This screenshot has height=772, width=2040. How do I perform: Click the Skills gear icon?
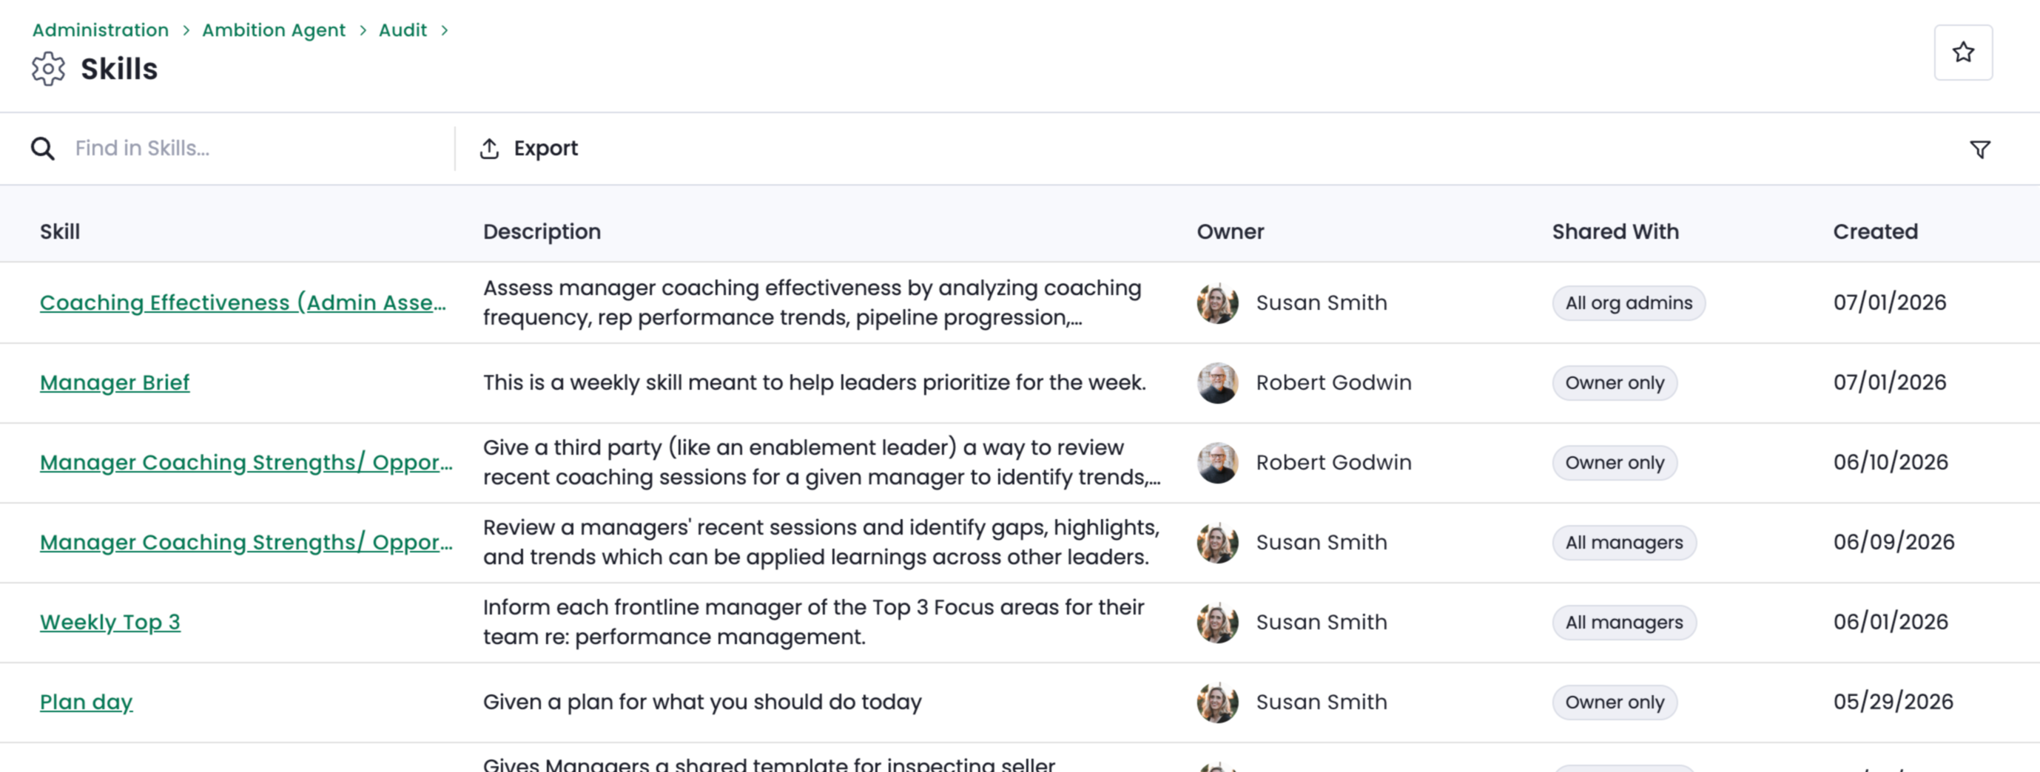48,69
